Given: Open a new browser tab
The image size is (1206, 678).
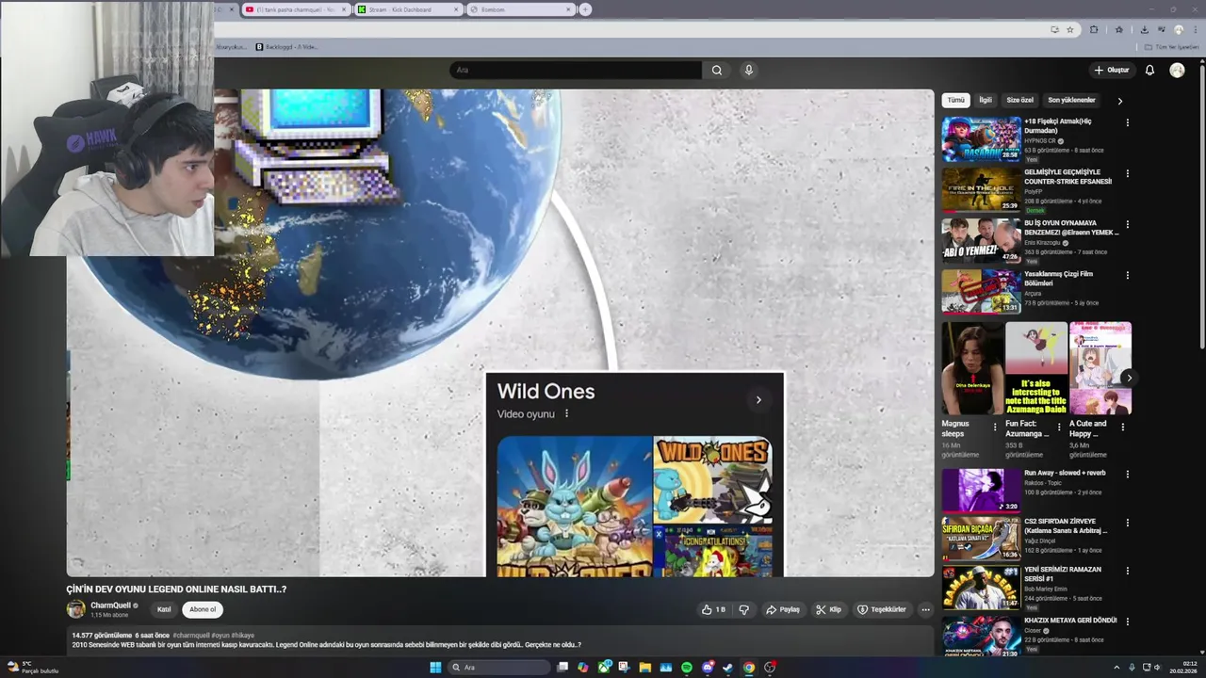Looking at the screenshot, I should (585, 9).
